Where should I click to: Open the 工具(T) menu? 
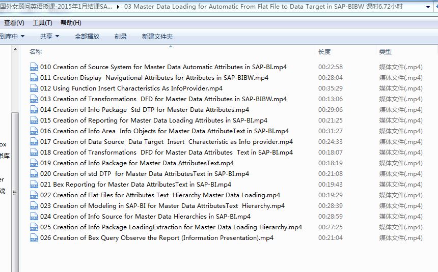(42, 23)
